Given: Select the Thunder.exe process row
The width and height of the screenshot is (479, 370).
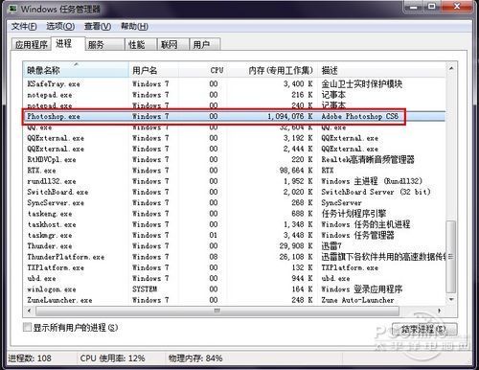Looking at the screenshot, I should [x=235, y=246].
